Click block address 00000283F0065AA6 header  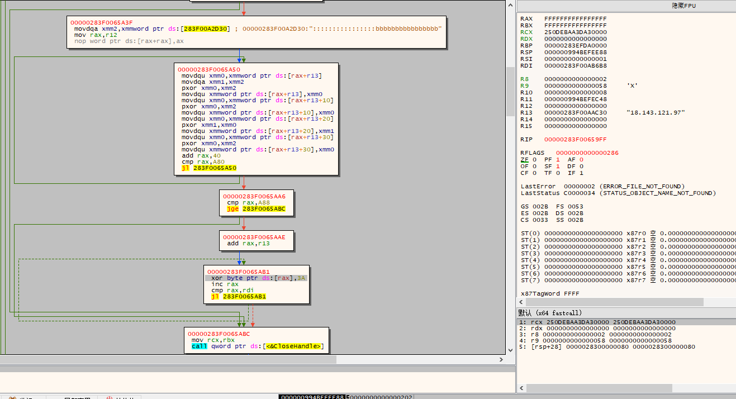pyautogui.click(x=255, y=196)
